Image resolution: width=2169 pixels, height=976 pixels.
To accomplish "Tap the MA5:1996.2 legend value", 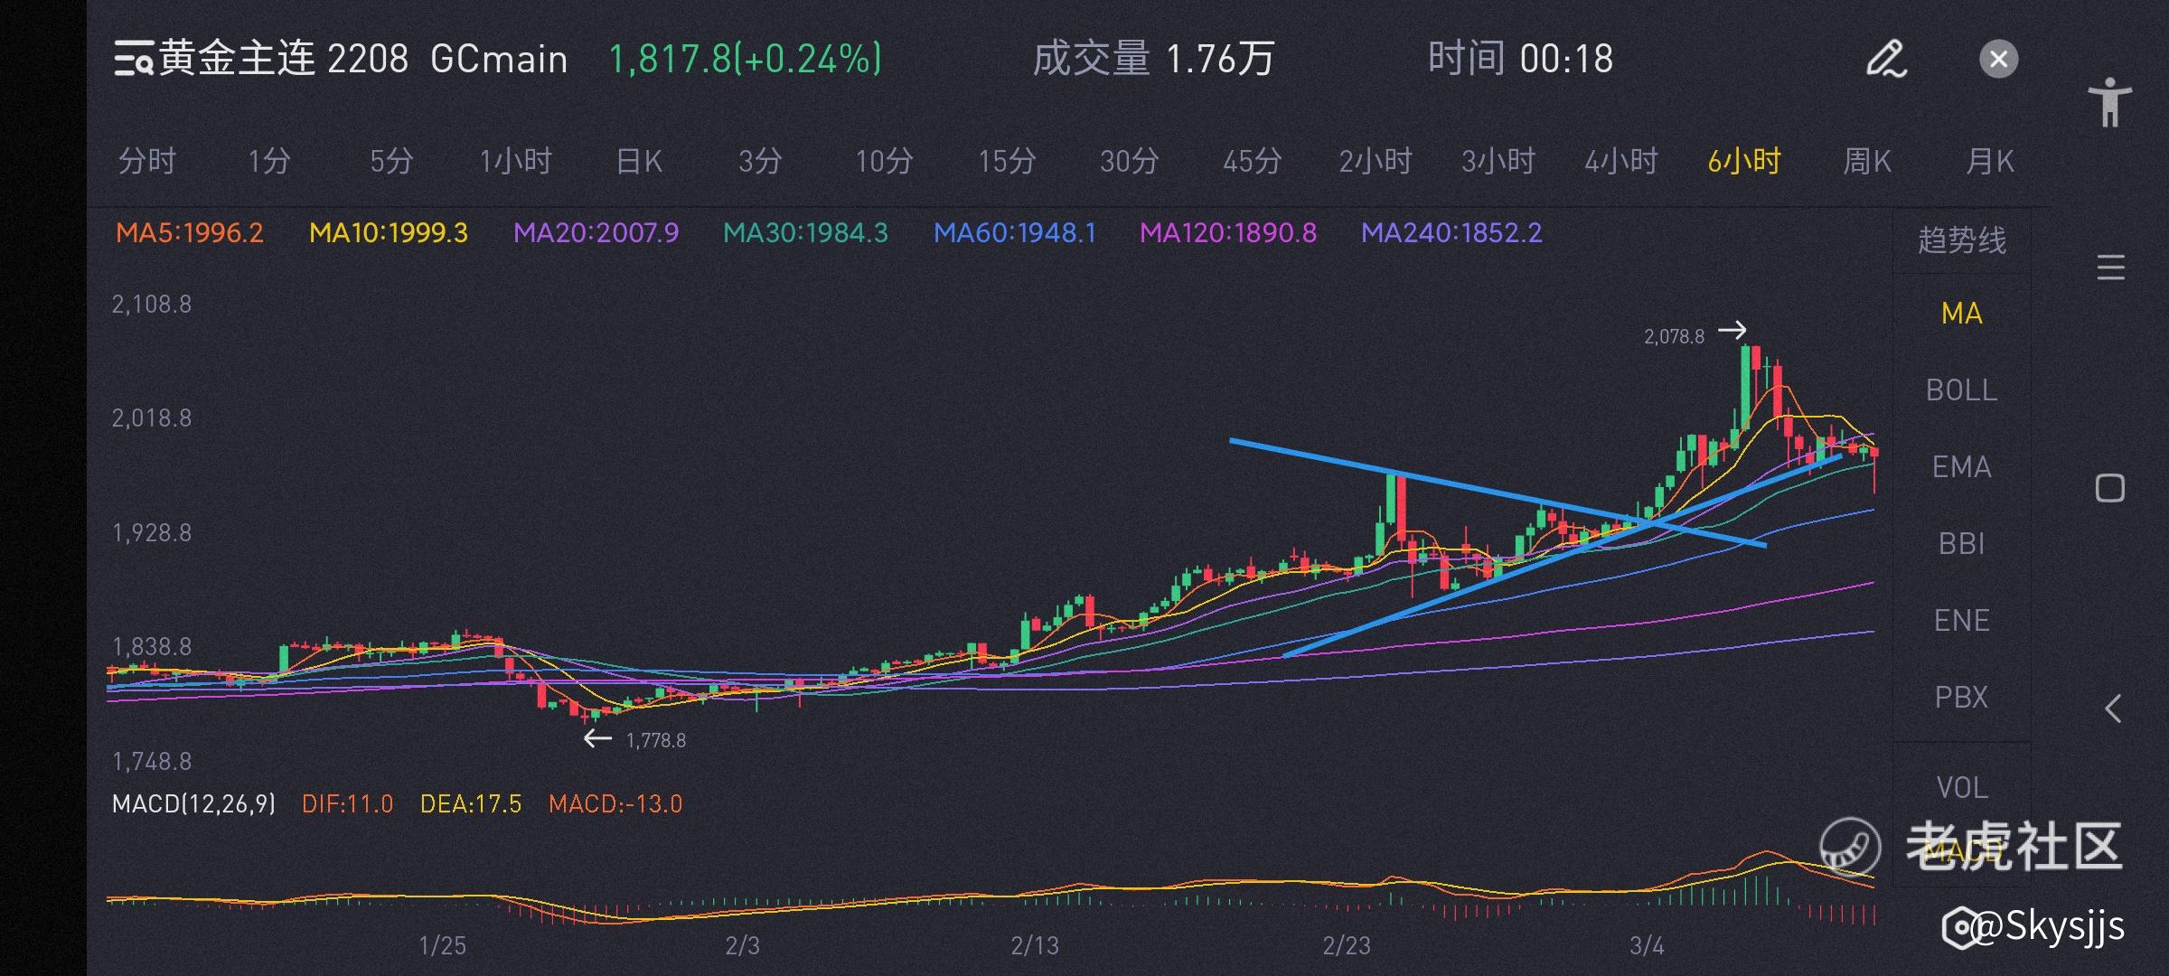I will 190,233.
